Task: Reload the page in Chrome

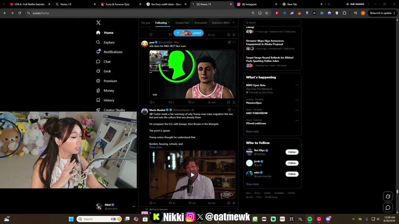Action: (x=20, y=13)
